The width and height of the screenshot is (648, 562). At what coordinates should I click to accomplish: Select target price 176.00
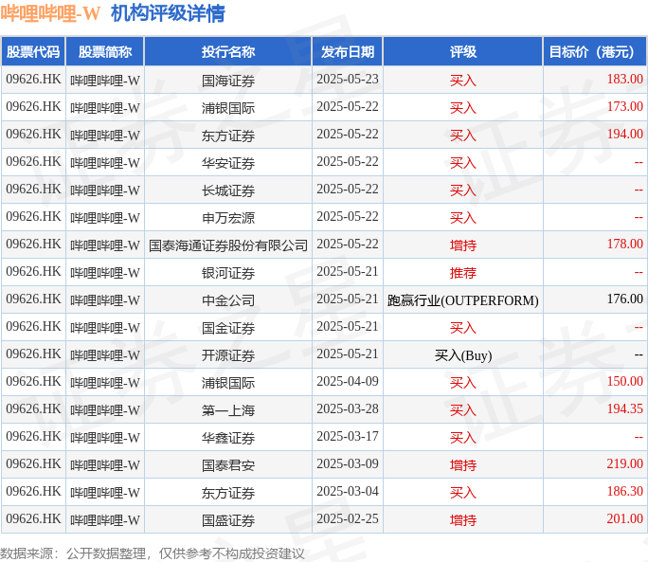point(625,299)
